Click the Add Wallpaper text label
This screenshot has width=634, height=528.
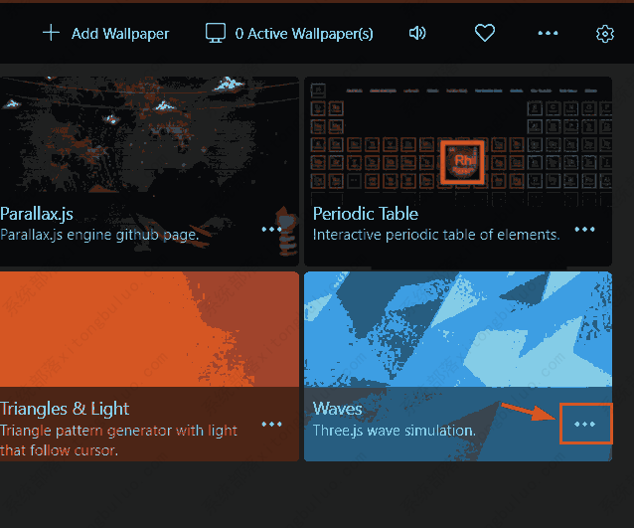(x=120, y=34)
